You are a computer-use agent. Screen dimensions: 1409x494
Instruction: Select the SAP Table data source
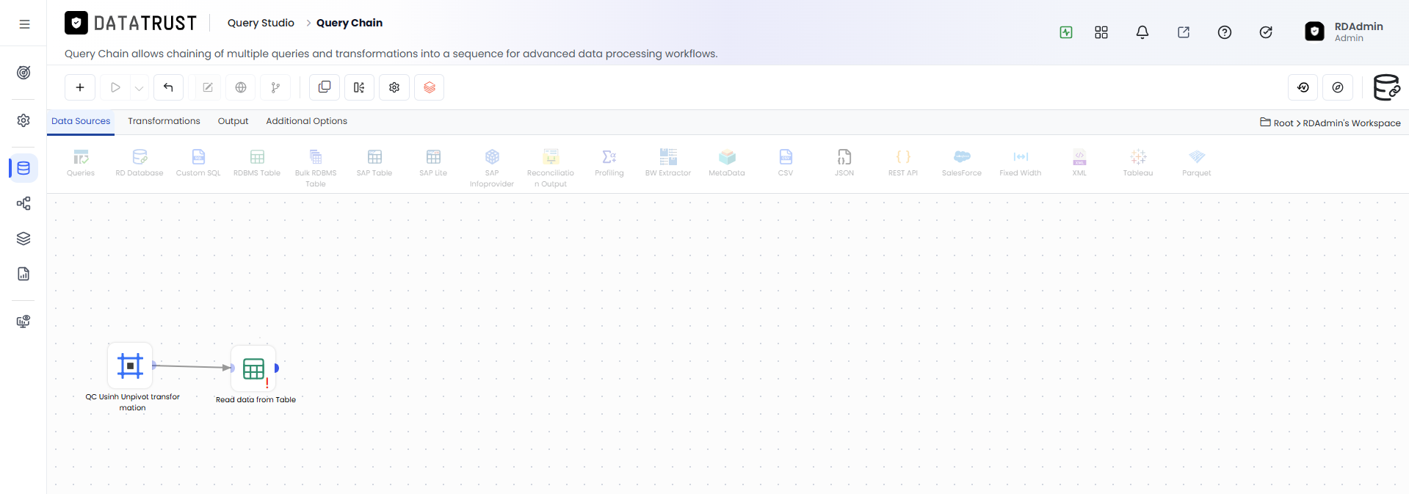[374, 163]
